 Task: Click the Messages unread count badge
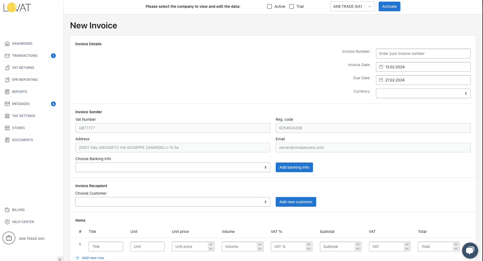53,104
